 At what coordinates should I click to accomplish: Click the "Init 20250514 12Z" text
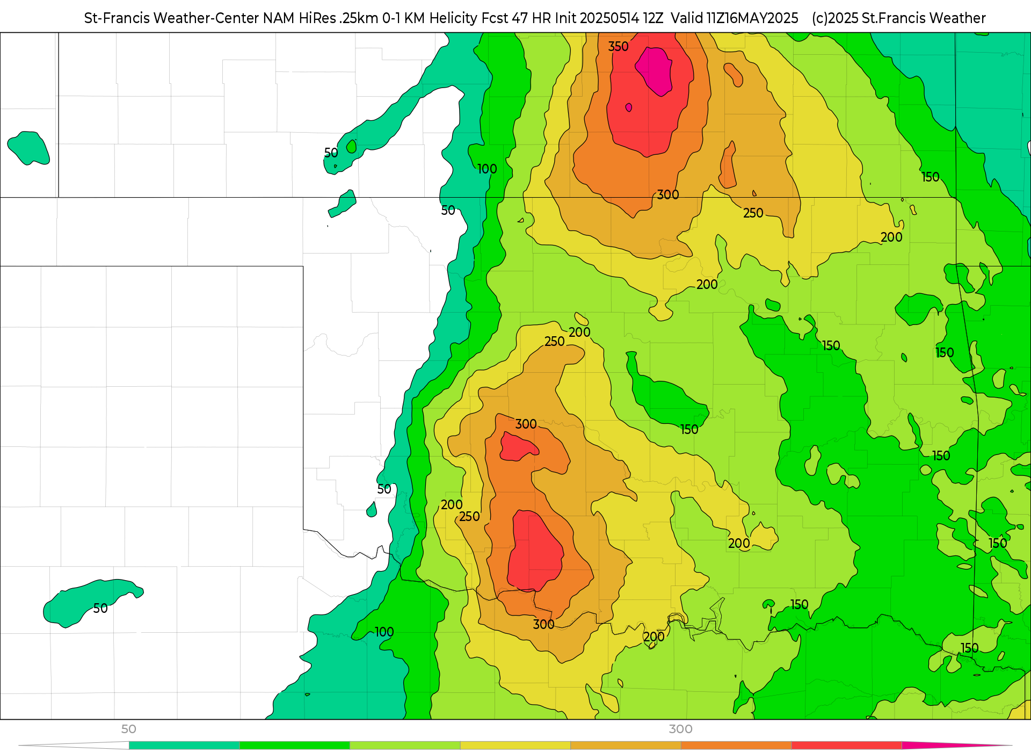[609, 18]
